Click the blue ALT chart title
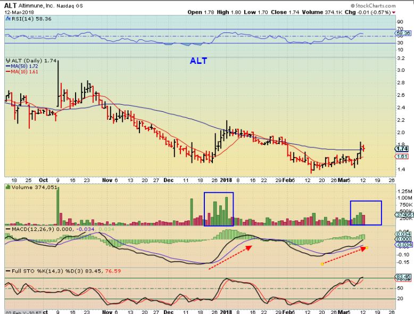The height and width of the screenshot is (314, 414). [x=198, y=61]
